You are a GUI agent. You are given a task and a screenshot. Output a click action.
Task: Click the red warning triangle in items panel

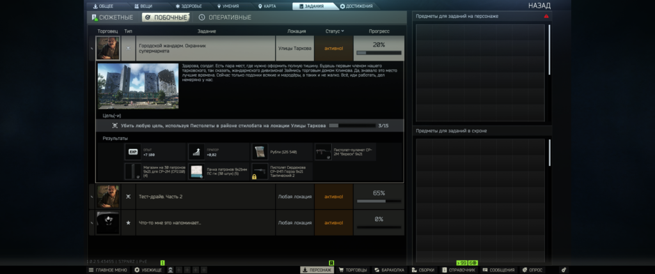click(546, 16)
